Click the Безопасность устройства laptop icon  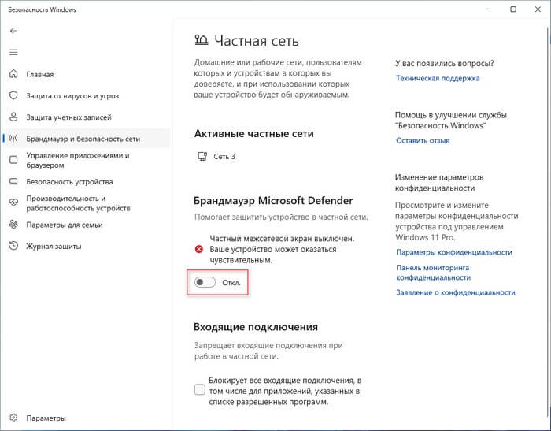pyautogui.click(x=13, y=181)
